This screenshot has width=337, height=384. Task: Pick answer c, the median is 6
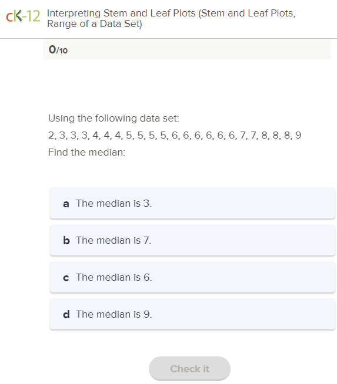click(x=192, y=277)
